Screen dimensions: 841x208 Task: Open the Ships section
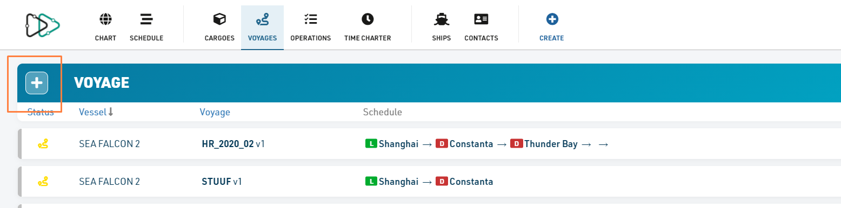(x=442, y=27)
